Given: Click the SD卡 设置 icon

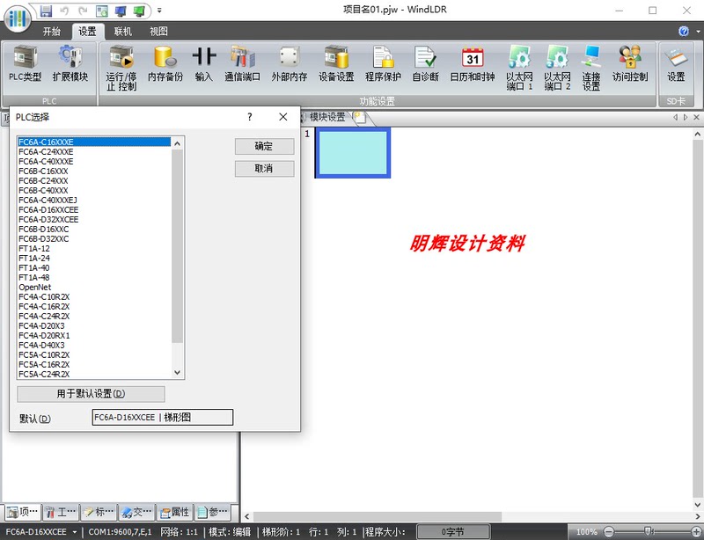Looking at the screenshot, I should point(676,63).
